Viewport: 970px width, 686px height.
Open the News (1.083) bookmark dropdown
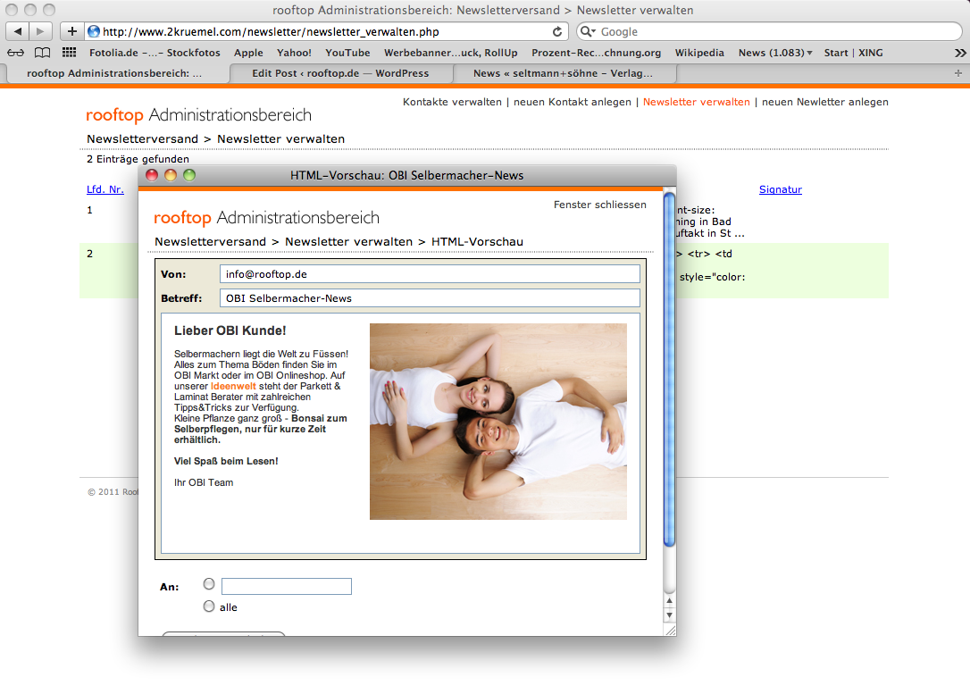(x=775, y=53)
